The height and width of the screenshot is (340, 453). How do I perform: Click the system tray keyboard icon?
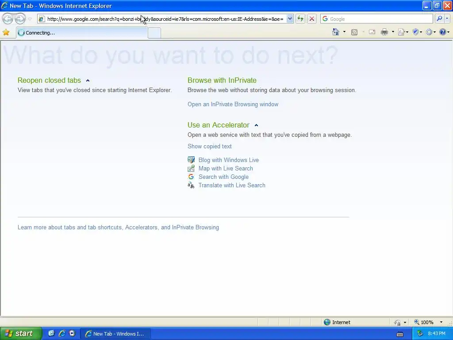(400, 334)
